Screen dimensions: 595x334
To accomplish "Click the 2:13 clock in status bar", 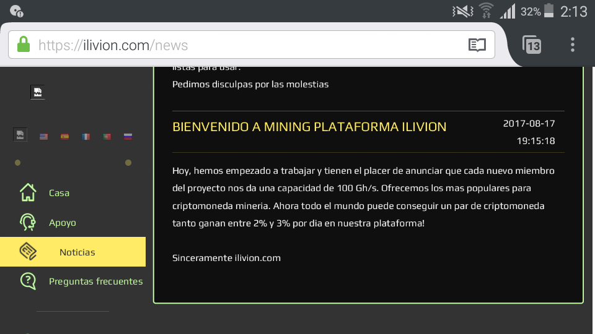I will tap(574, 12).
